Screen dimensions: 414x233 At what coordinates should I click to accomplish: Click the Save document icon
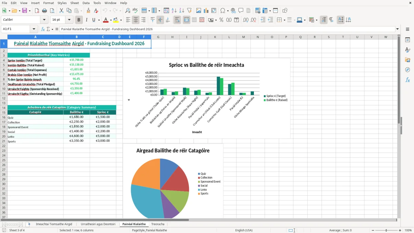(x=24, y=11)
